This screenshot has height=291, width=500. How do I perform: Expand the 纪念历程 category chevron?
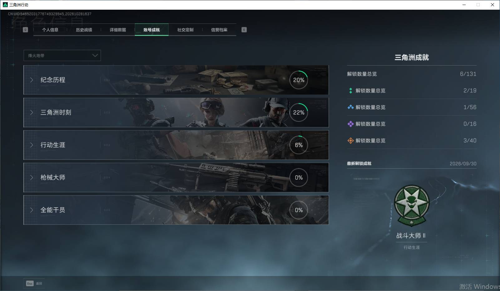point(32,80)
